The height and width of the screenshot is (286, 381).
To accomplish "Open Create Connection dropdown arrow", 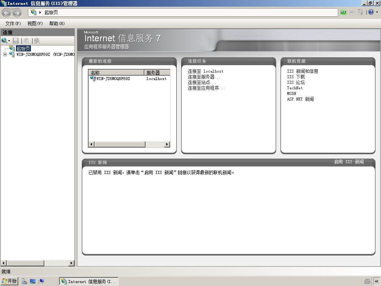I will tap(9, 41).
